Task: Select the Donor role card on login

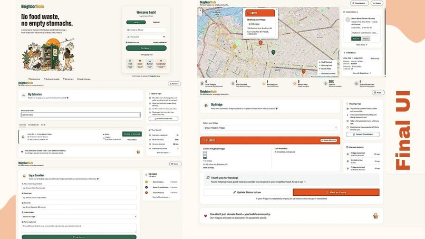Action: (x=140, y=64)
